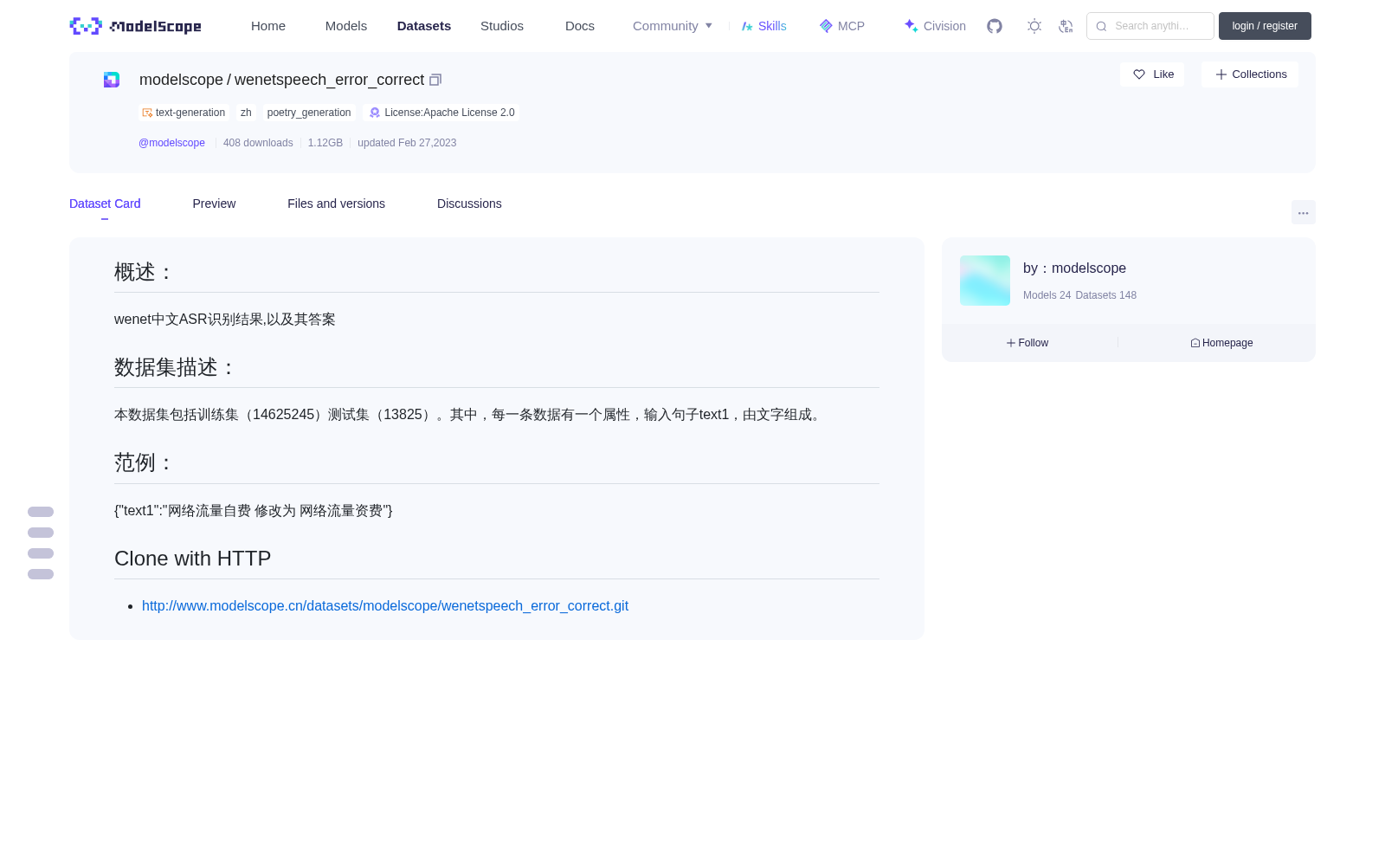Image resolution: width=1385 pixels, height=866 pixels.
Task: Toggle the light/dark theme sun icon
Action: point(1034,26)
